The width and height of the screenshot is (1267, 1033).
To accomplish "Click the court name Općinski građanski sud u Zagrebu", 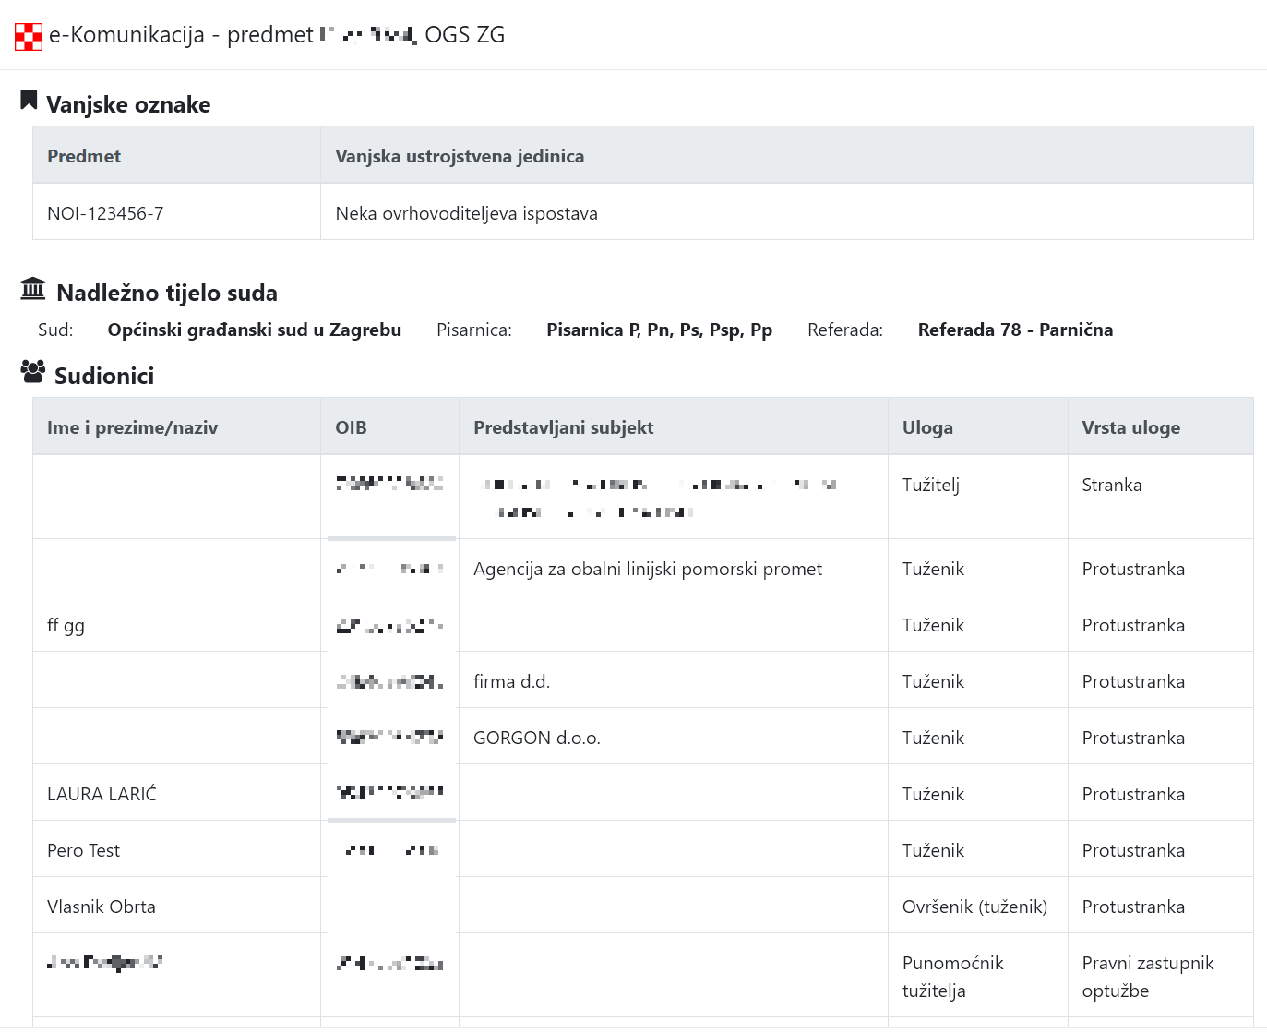I will coord(254,330).
